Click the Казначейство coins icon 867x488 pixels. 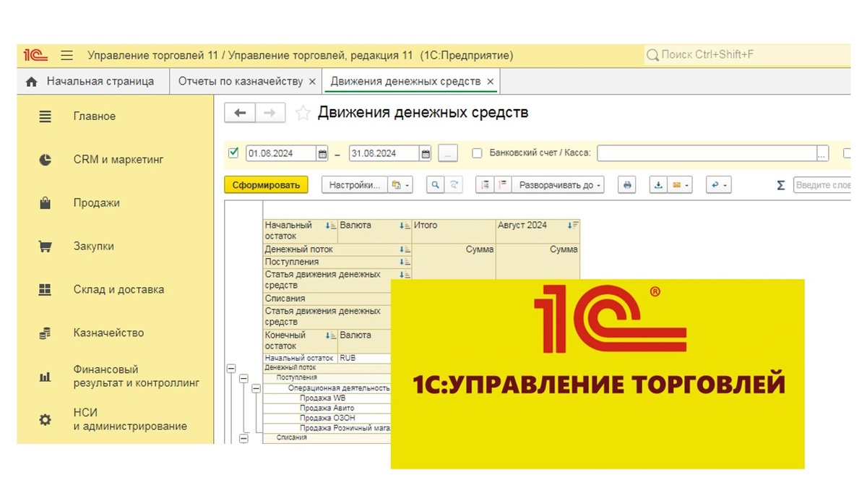point(44,332)
